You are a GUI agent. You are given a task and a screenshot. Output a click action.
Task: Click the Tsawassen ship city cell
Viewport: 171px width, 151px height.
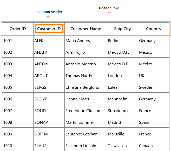122,146
